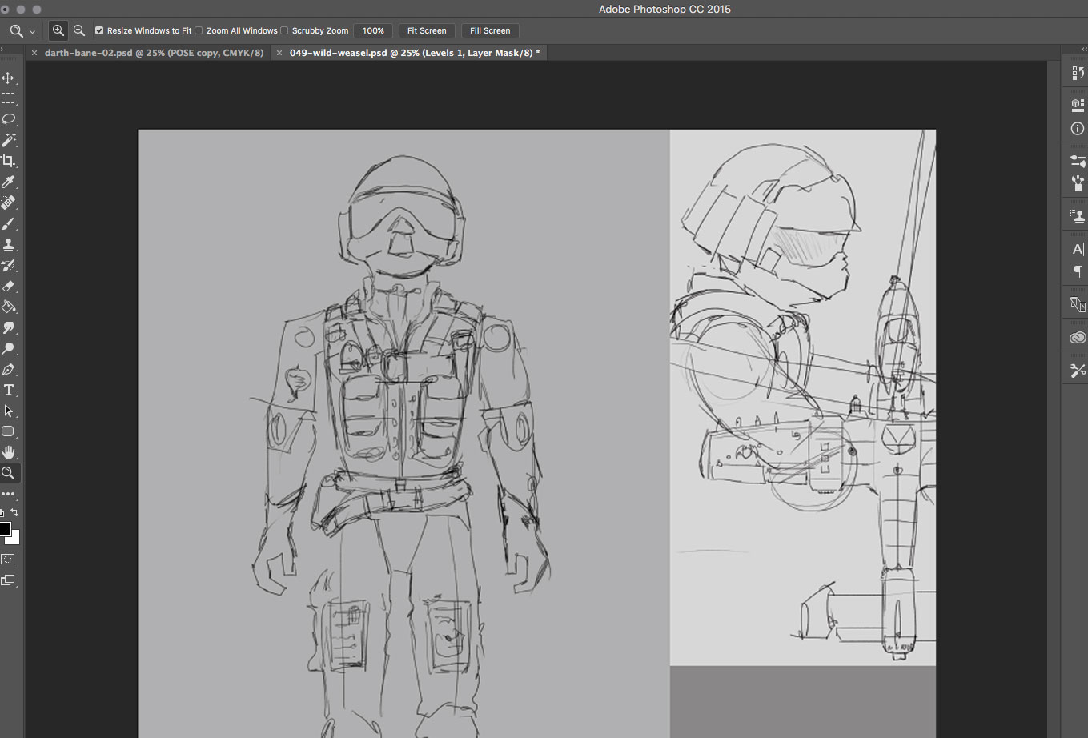The height and width of the screenshot is (738, 1088).
Task: Enable Zoom All Windows checkbox
Action: pos(199,30)
